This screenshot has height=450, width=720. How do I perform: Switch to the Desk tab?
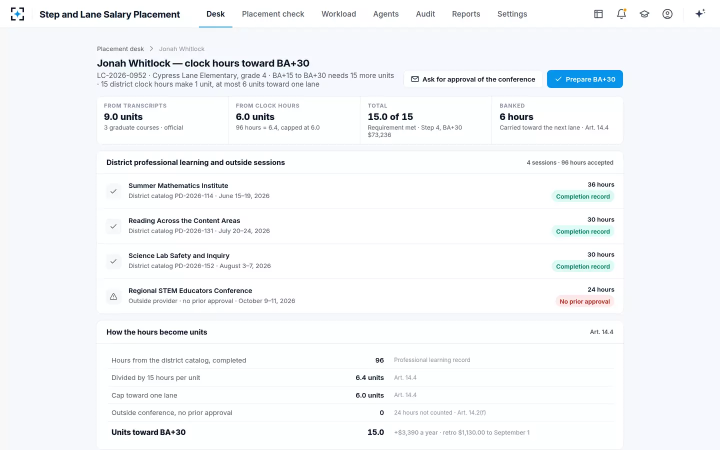215,14
